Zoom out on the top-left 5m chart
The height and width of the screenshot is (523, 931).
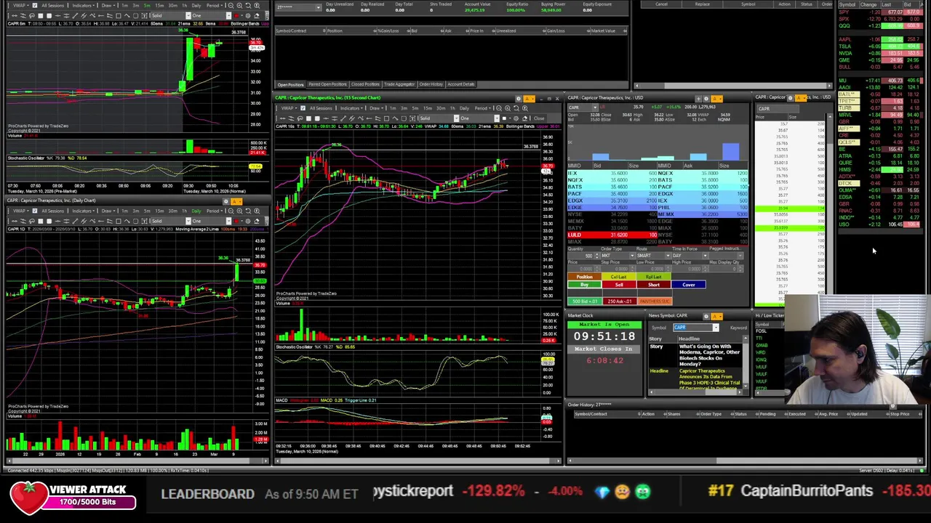coord(231,6)
